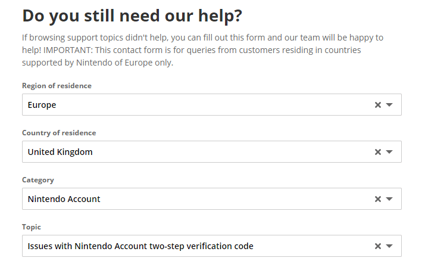
Task: Clear the Region of residence selection
Action: 377,105
